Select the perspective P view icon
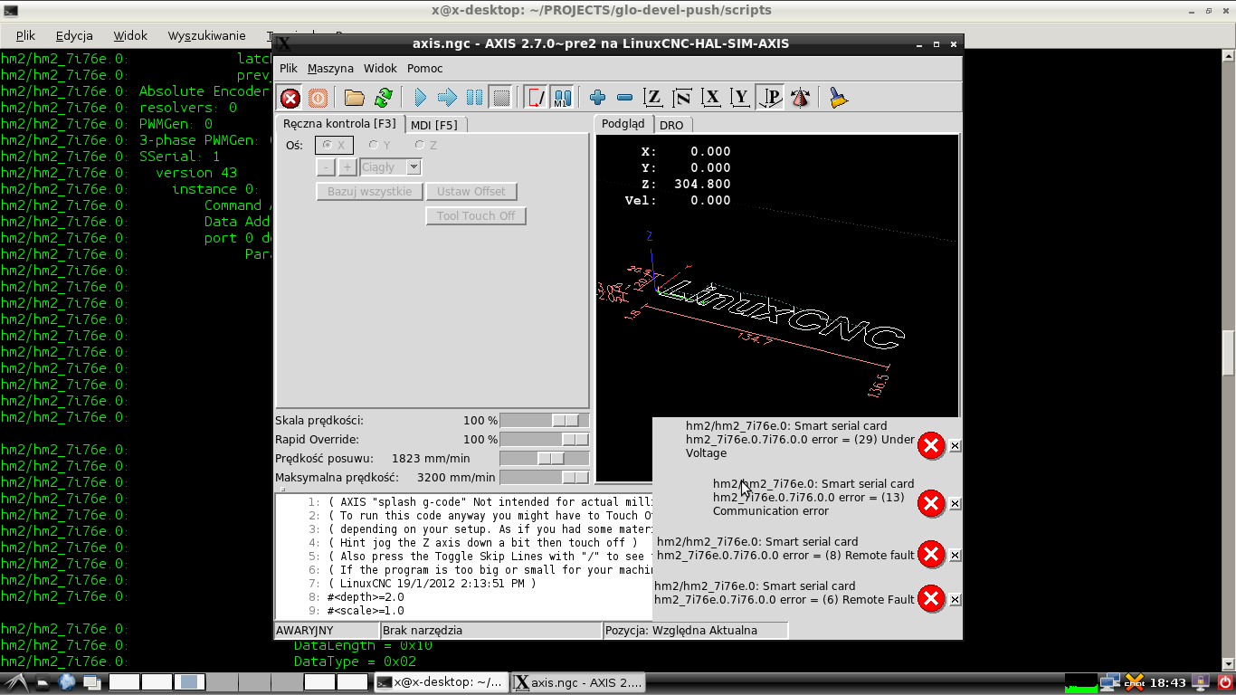The height and width of the screenshot is (695, 1236). (x=771, y=98)
